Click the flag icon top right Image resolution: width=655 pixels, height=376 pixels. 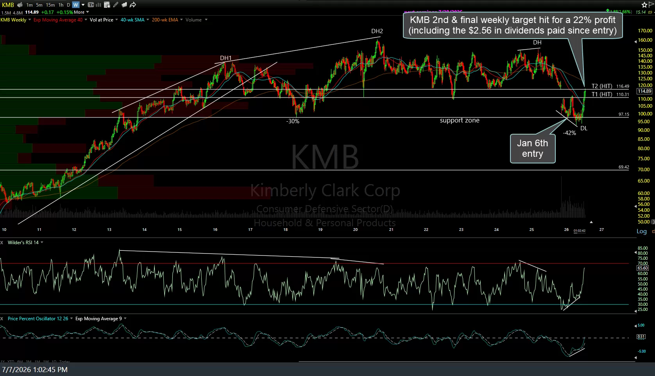click(651, 5)
